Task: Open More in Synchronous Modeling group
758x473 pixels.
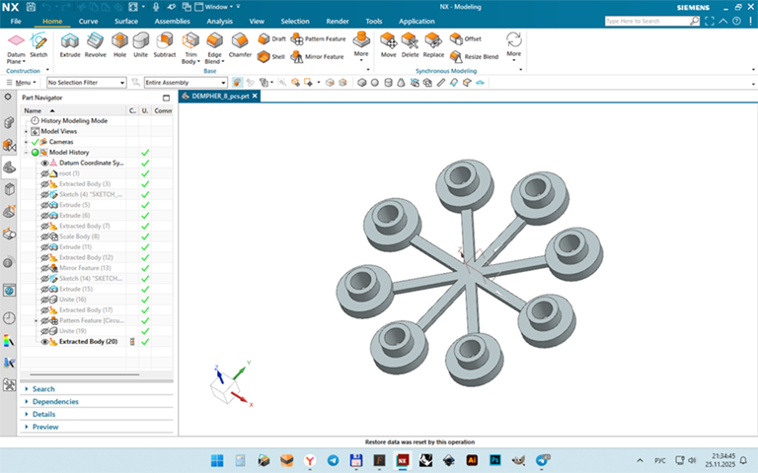Action: (x=513, y=47)
